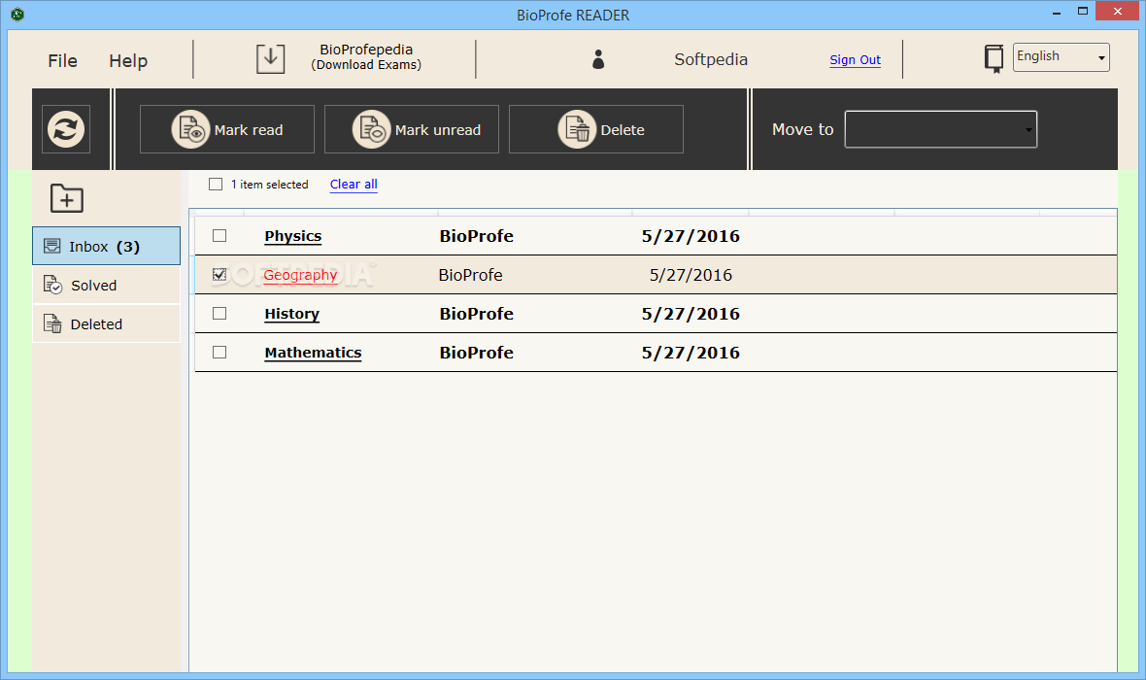This screenshot has width=1146, height=680.
Task: Open the History exam link
Action: [x=291, y=314]
